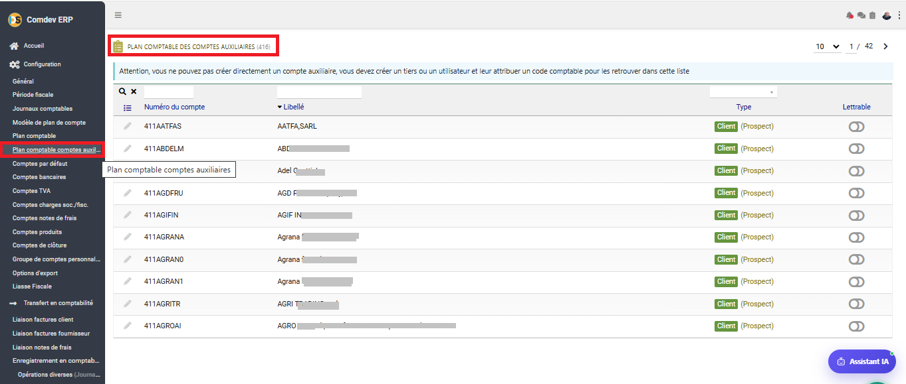Image resolution: width=906 pixels, height=384 pixels.
Task: Clear filters with the X icon
Action: tap(134, 92)
